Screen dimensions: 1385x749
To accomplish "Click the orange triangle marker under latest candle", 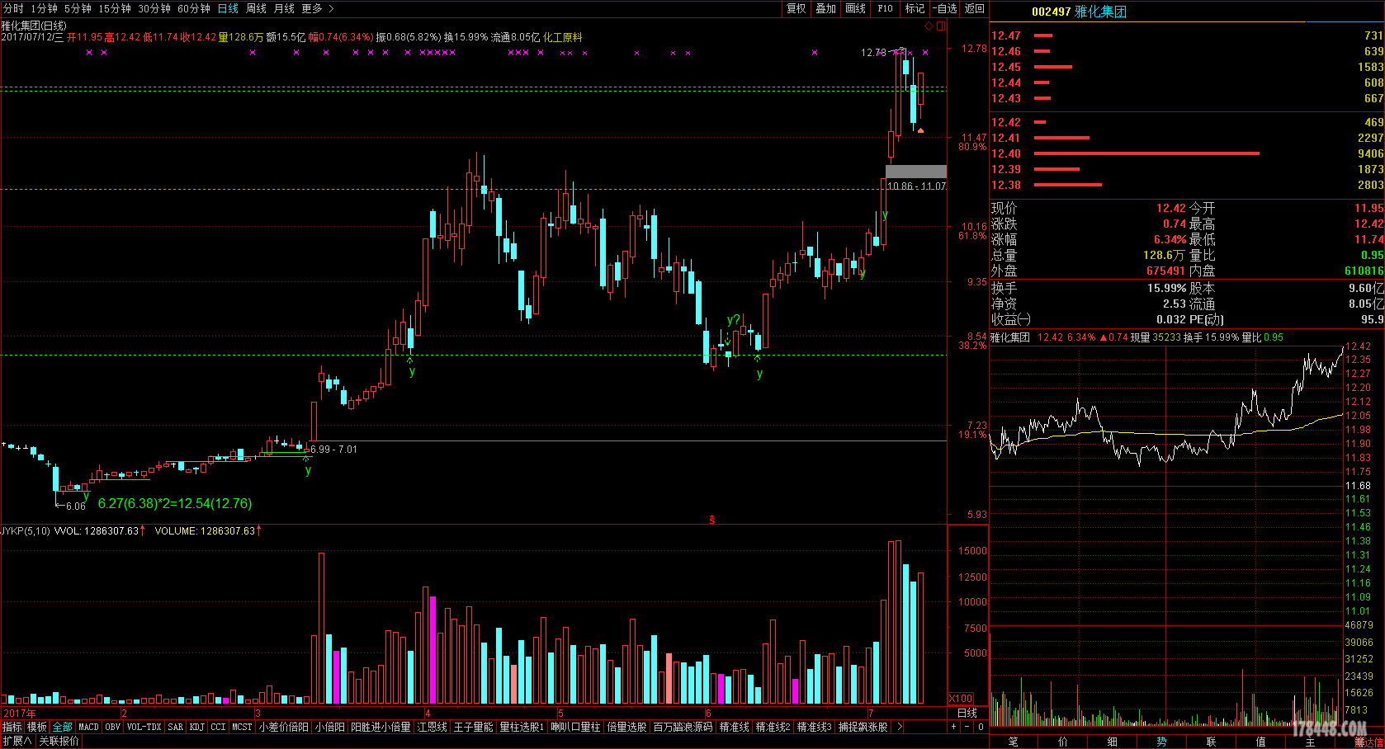I will click(x=920, y=130).
